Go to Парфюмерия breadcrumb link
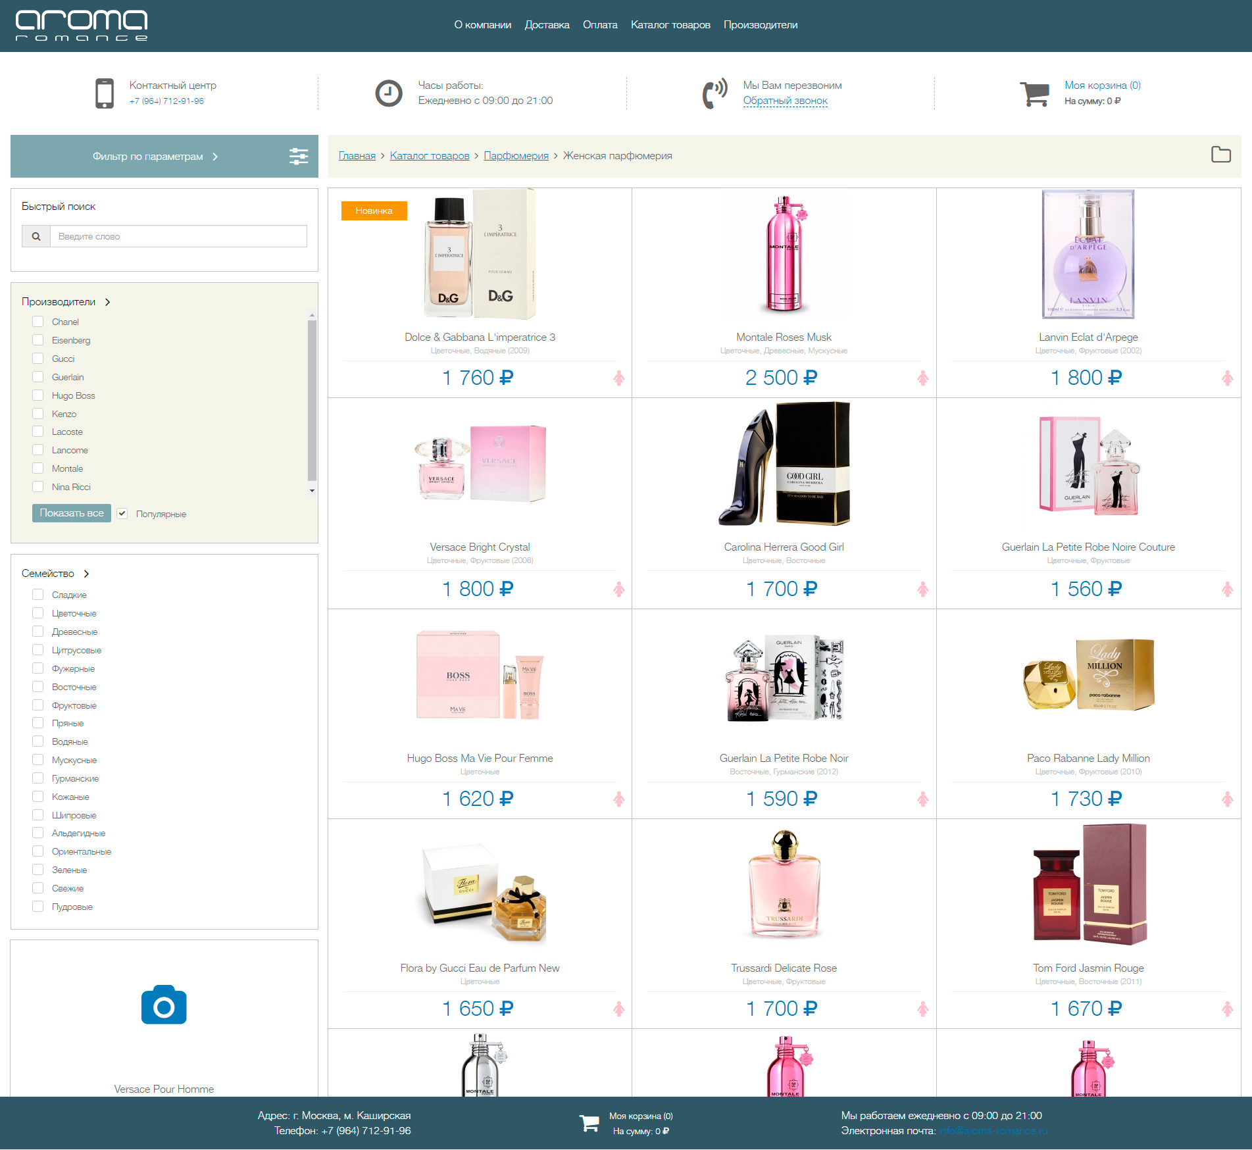The width and height of the screenshot is (1252, 1150). coord(516,156)
